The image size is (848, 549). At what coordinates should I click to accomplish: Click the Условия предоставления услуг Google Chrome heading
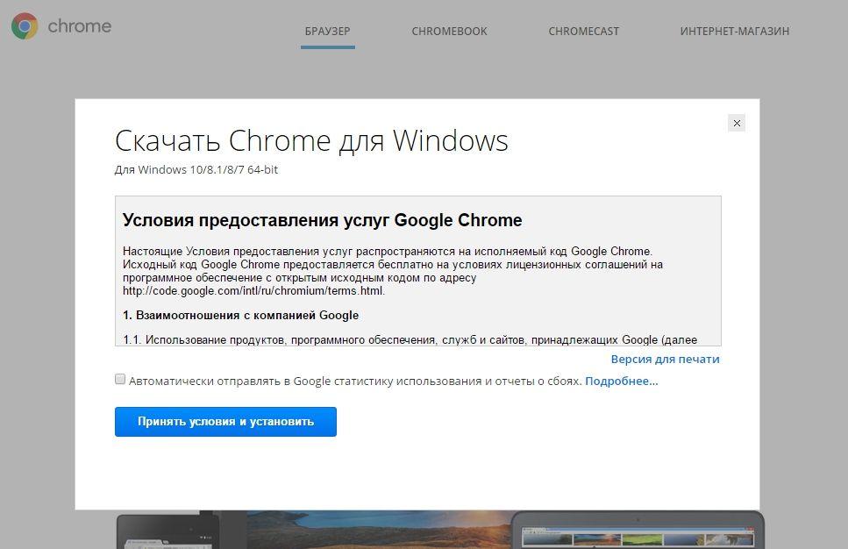[x=323, y=220]
